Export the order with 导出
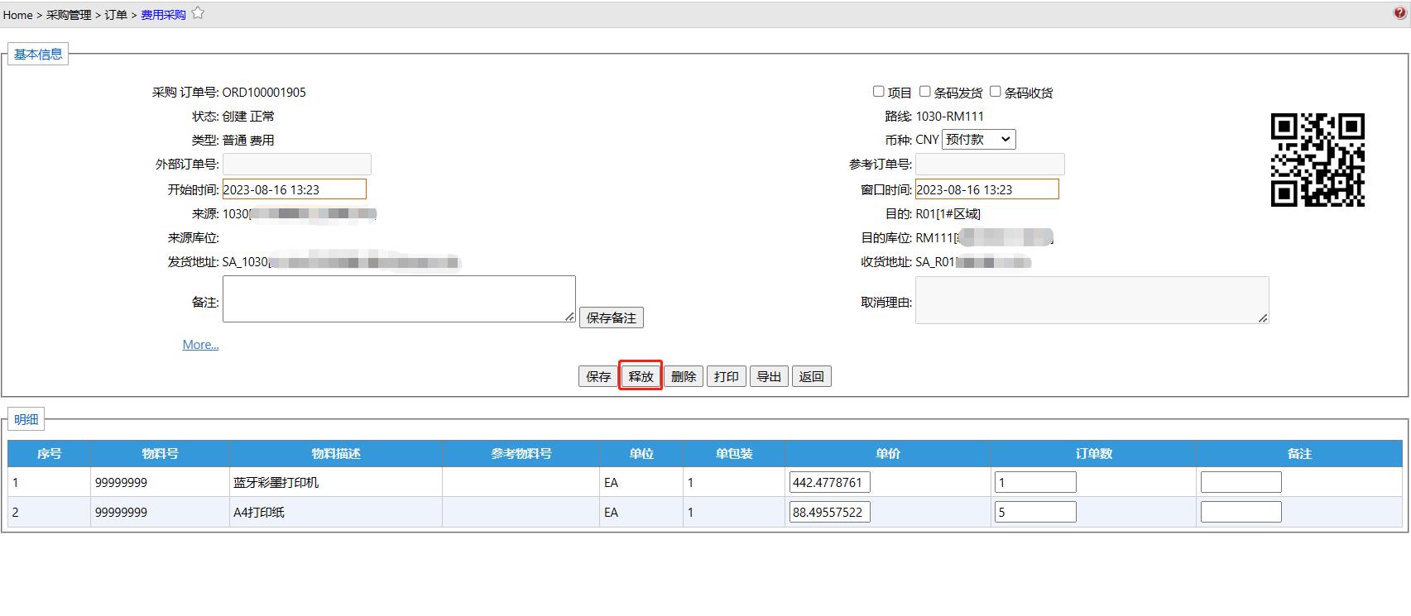Image resolution: width=1411 pixels, height=616 pixels. [769, 376]
